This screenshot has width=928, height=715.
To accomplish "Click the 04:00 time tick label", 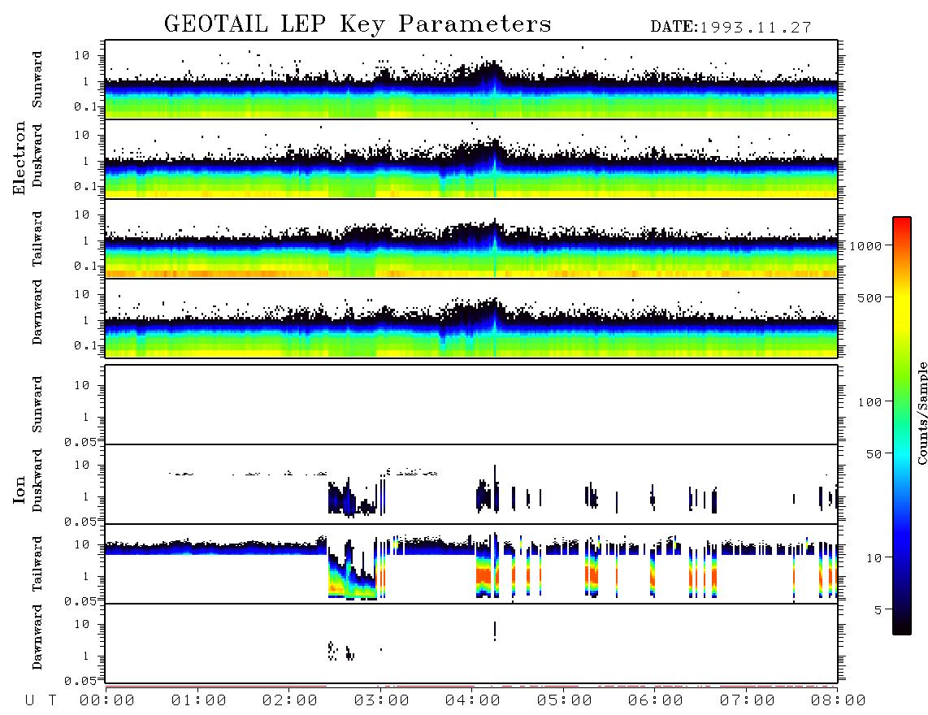I will 473,701.
